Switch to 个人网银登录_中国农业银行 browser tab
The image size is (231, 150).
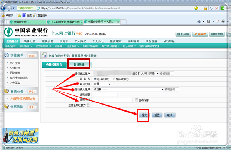point(65,22)
